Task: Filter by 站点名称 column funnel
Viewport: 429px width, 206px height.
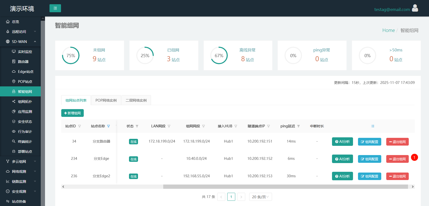Action: coord(108,126)
